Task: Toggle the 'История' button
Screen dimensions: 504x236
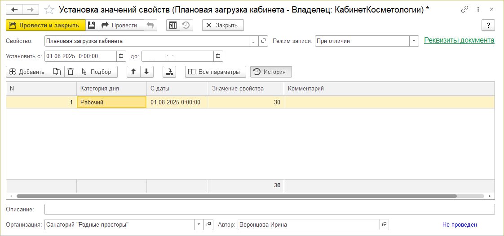Action: coord(271,72)
